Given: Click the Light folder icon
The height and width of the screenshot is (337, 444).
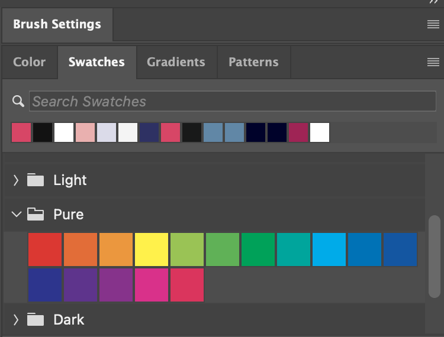Looking at the screenshot, I should click(x=36, y=180).
